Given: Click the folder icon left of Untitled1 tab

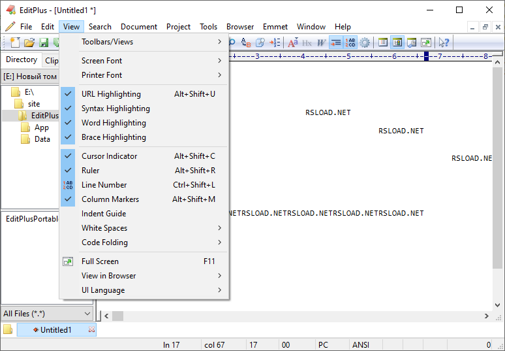Looking at the screenshot, I should tap(8, 329).
